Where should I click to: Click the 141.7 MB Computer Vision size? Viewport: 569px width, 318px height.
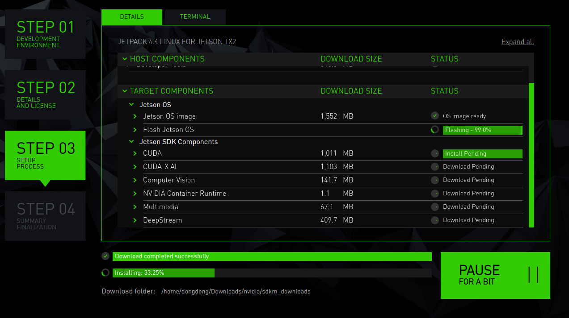pos(337,180)
